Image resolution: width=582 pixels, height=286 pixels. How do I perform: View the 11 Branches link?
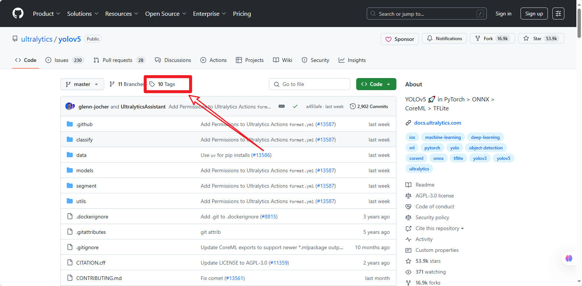pos(127,84)
